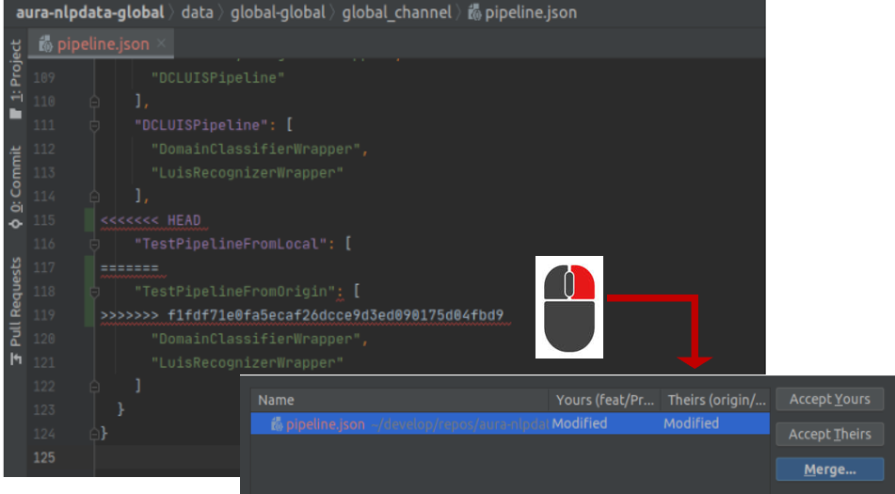The height and width of the screenshot is (494, 895).
Task: Close the pipeline.json editor tab
Action: point(162,43)
